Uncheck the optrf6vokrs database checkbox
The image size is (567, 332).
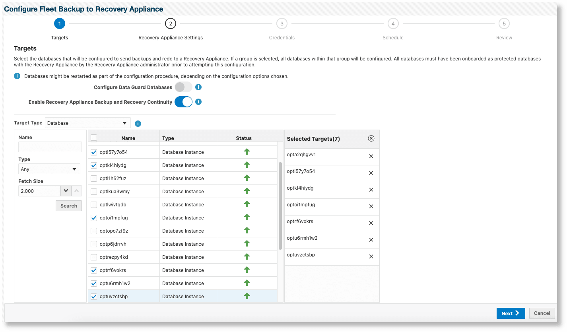click(x=94, y=270)
